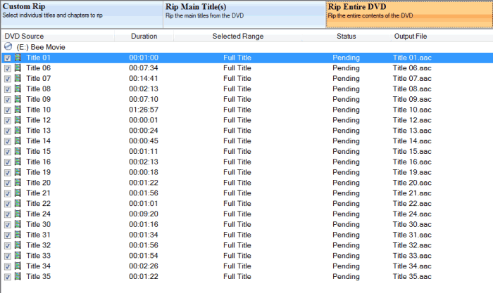493x293 pixels.
Task: Choose the Rip Entire DVD tab
Action: point(408,14)
